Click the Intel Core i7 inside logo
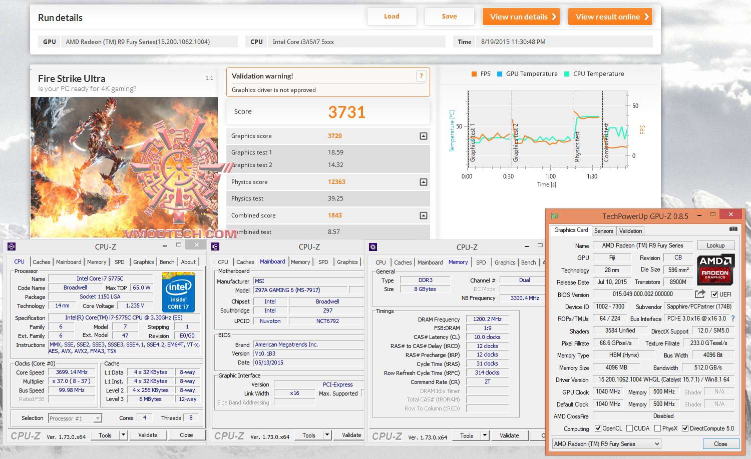The height and width of the screenshot is (459, 751). (179, 292)
